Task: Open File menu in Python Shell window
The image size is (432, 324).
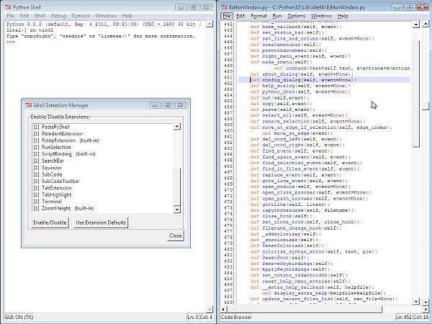Action: [x=11, y=16]
